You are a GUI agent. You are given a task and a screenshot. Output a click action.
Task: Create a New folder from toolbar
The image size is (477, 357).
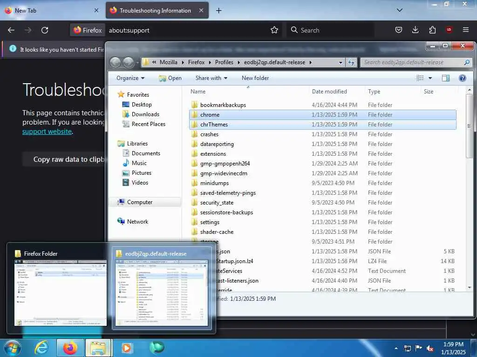[255, 78]
